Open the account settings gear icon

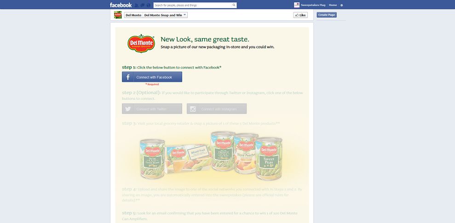[x=341, y=5]
